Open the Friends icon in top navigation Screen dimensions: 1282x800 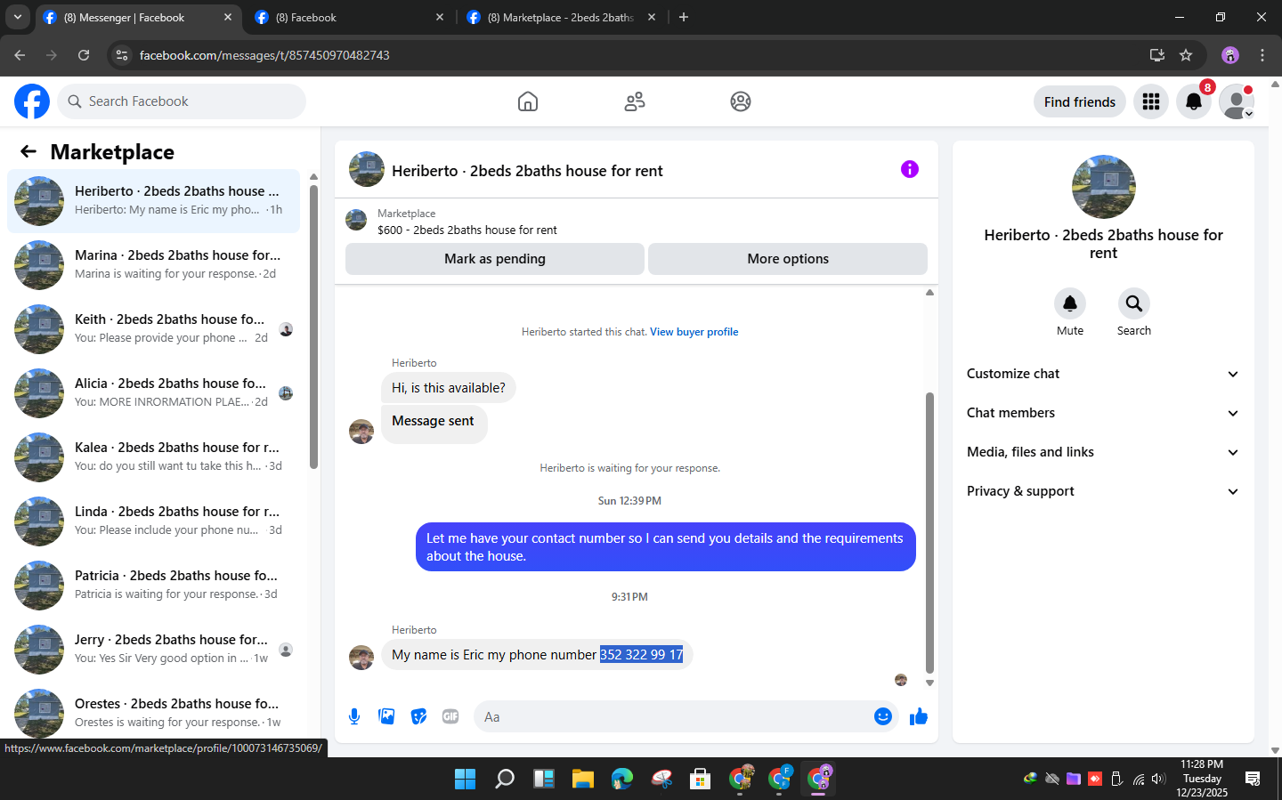pyautogui.click(x=635, y=101)
